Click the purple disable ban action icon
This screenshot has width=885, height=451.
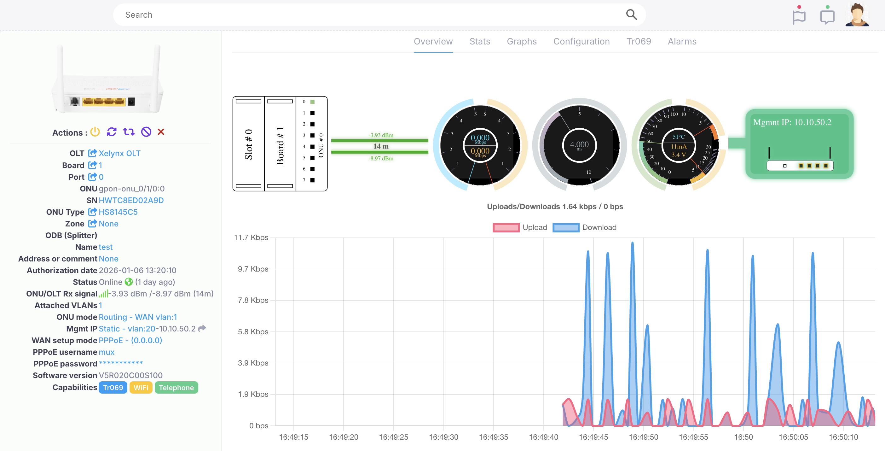coord(146,132)
